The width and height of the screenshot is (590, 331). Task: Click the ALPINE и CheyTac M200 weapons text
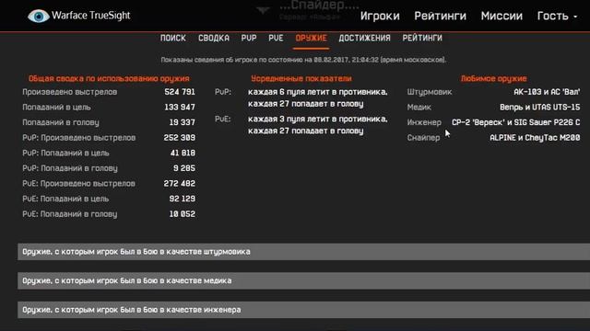click(x=535, y=138)
